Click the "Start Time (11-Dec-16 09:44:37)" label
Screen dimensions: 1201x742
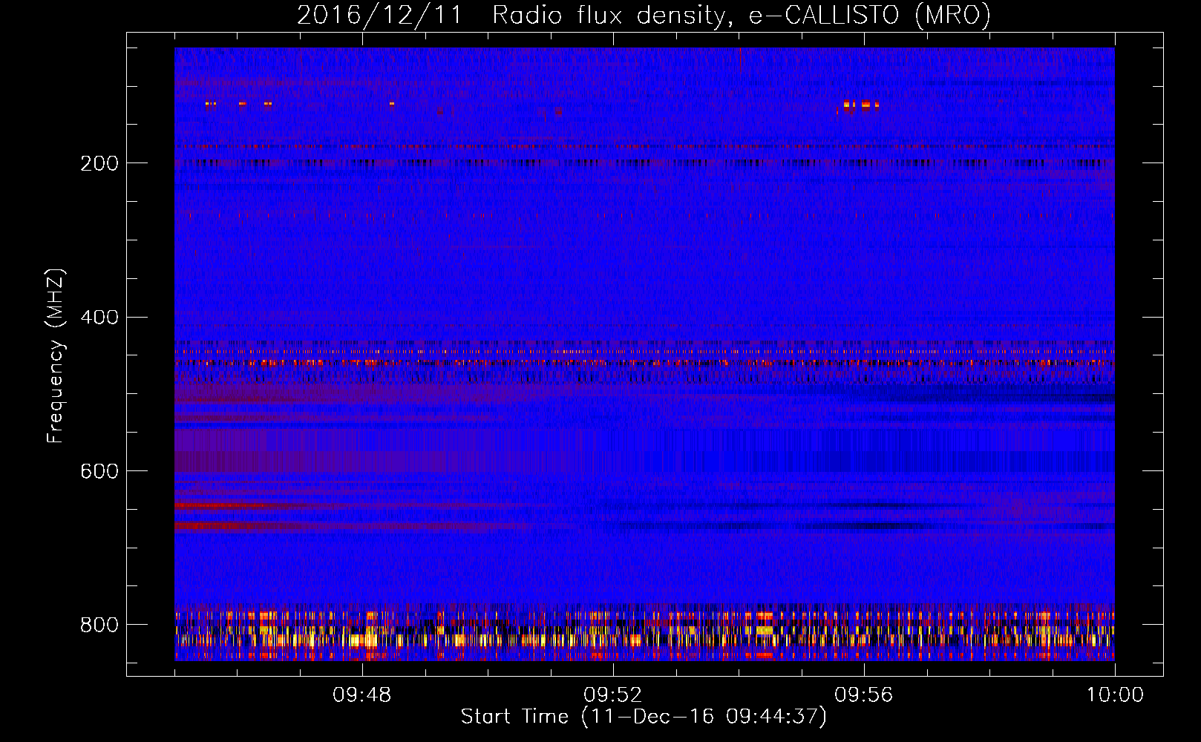tap(644, 717)
